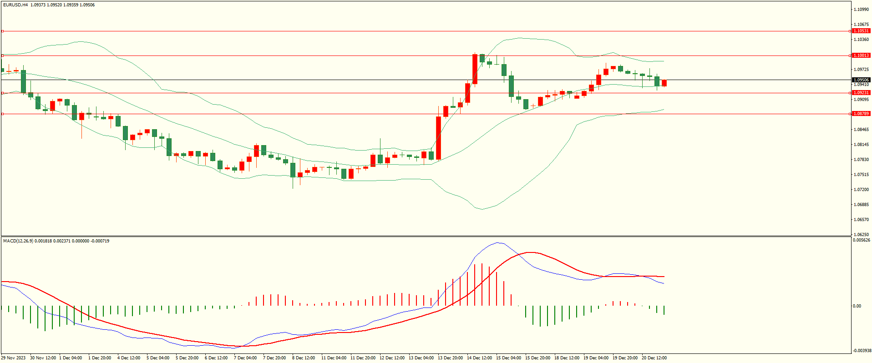Grab the left anchor of the 1.10531 line
The height and width of the screenshot is (363, 872).
click(2, 31)
